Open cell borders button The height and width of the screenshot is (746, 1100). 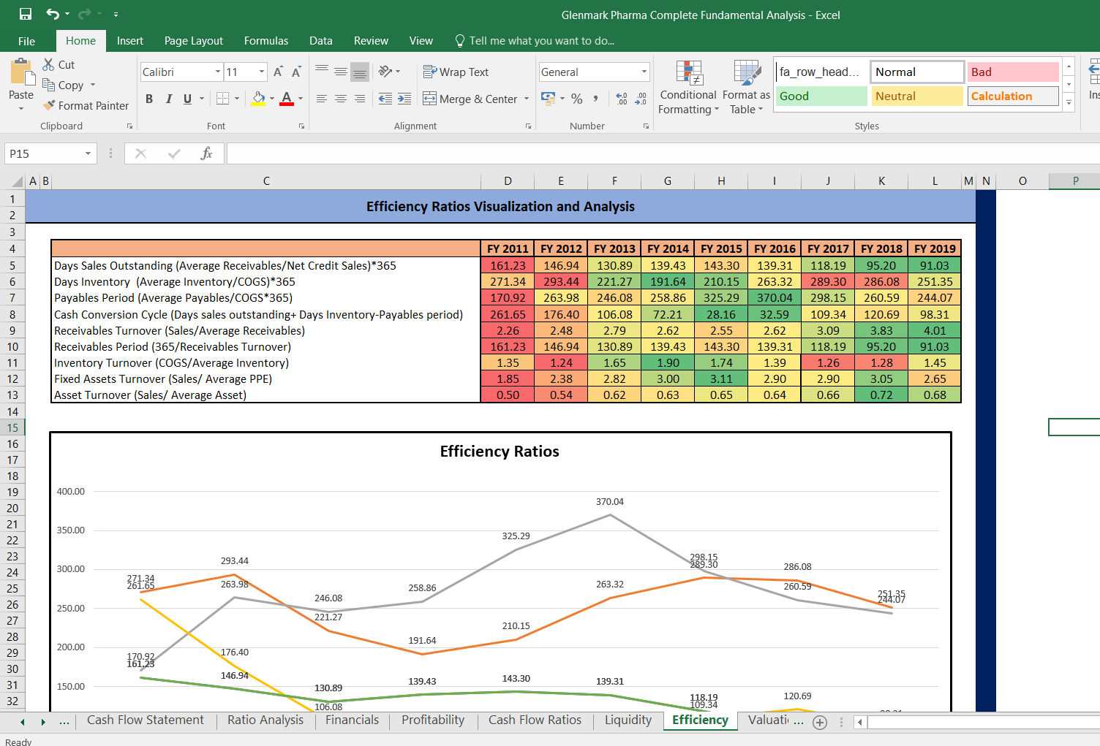click(x=223, y=99)
